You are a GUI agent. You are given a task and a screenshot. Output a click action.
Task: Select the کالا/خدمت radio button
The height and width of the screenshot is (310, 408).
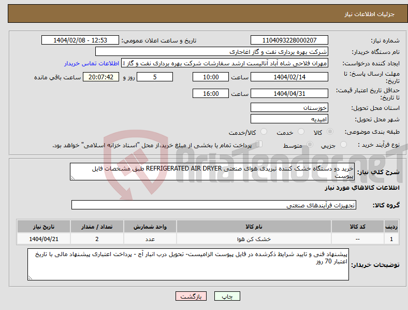(264, 132)
